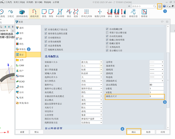Viewport: 175px width, 139px height.
Task: Open the 3D线宽 line width dropdown
Action: coord(156,69)
